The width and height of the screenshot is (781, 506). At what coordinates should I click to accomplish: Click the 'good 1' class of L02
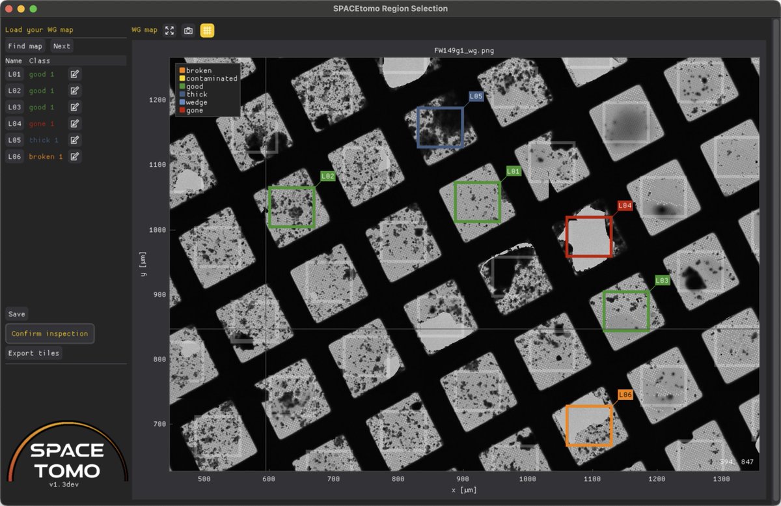tap(42, 91)
